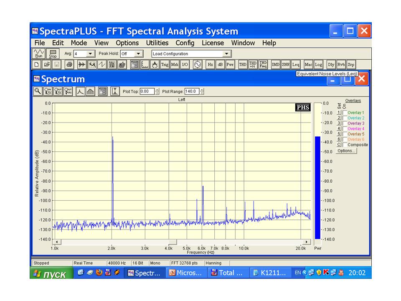Click the dB toolbar button

(x=220, y=64)
